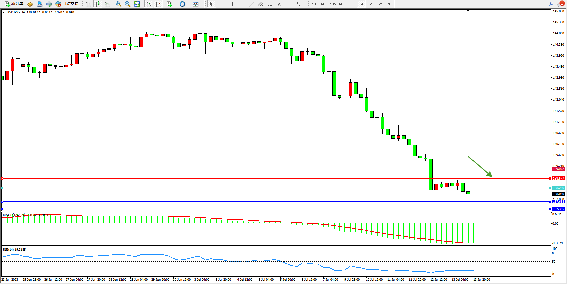This screenshot has height=284, width=567.
Task: Switch to M15 timeframe
Action: pyautogui.click(x=332, y=4)
